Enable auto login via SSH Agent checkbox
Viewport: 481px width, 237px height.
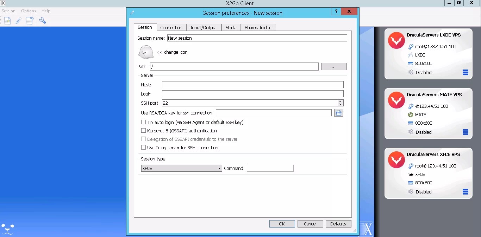click(144, 122)
